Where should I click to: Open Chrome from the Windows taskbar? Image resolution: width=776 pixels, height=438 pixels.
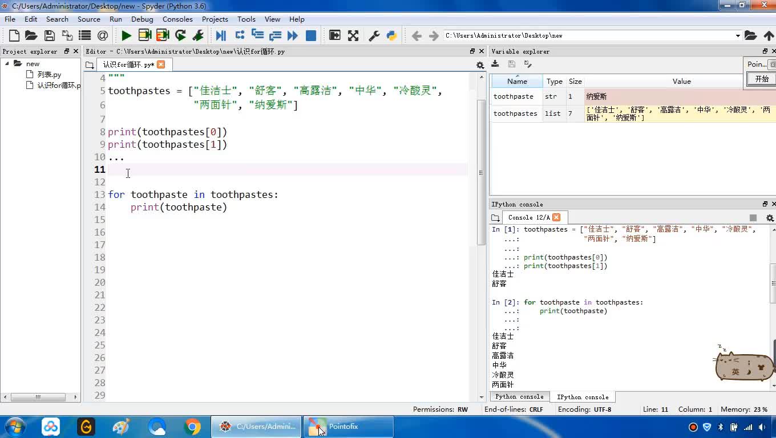click(192, 427)
